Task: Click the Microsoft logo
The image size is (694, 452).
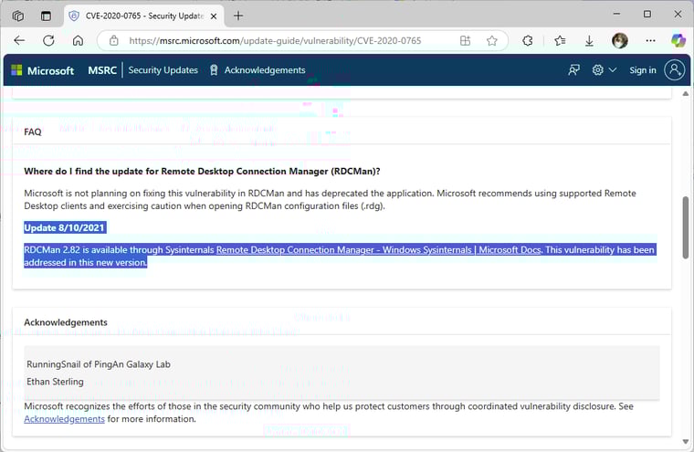Action: click(43, 70)
